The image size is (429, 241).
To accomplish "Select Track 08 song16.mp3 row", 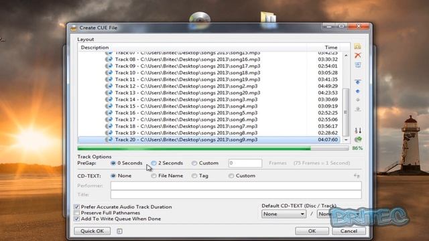I will 209,60.
